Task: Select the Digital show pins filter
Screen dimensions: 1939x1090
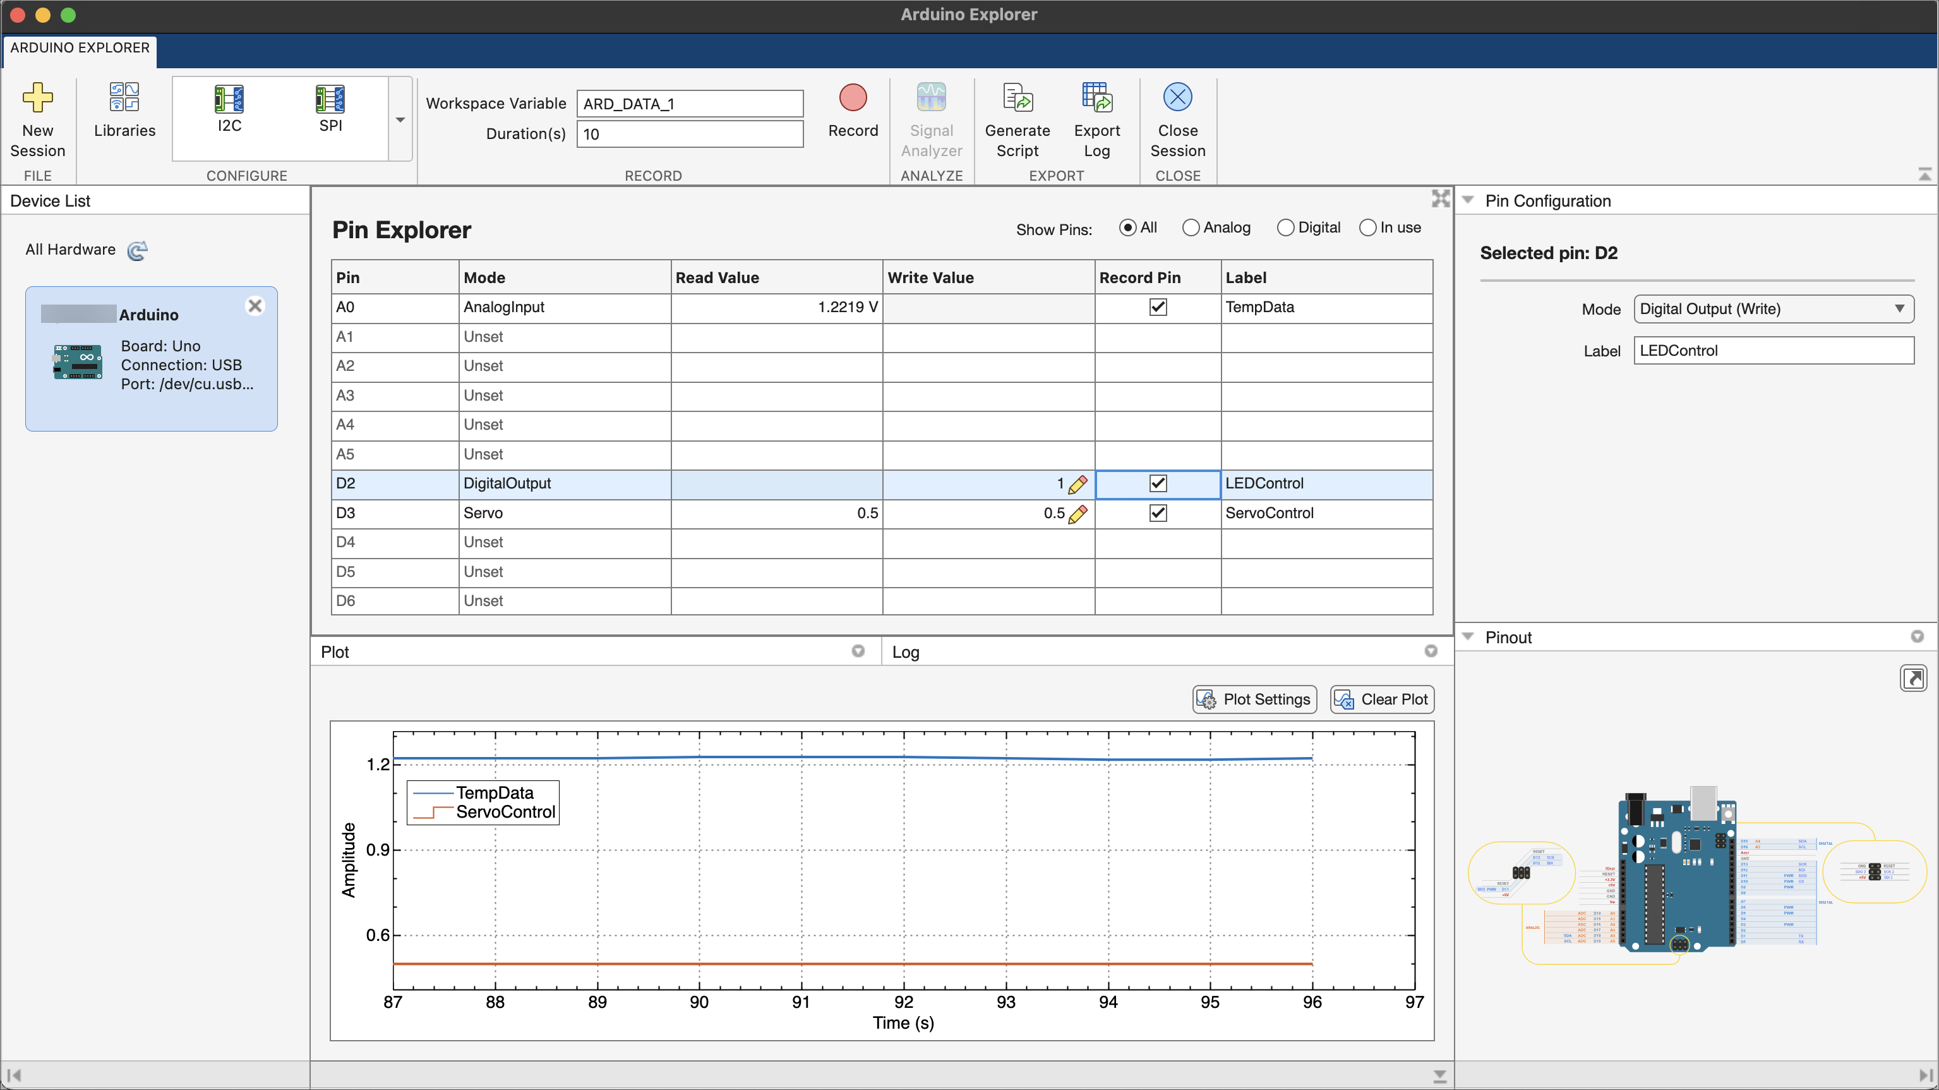Action: pyautogui.click(x=1286, y=227)
